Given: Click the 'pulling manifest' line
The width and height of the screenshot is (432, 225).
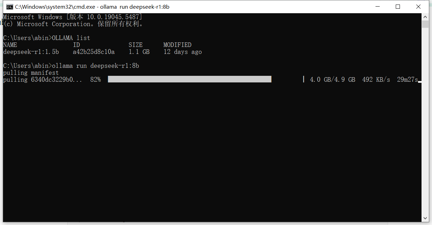Looking at the screenshot, I should pos(31,73).
